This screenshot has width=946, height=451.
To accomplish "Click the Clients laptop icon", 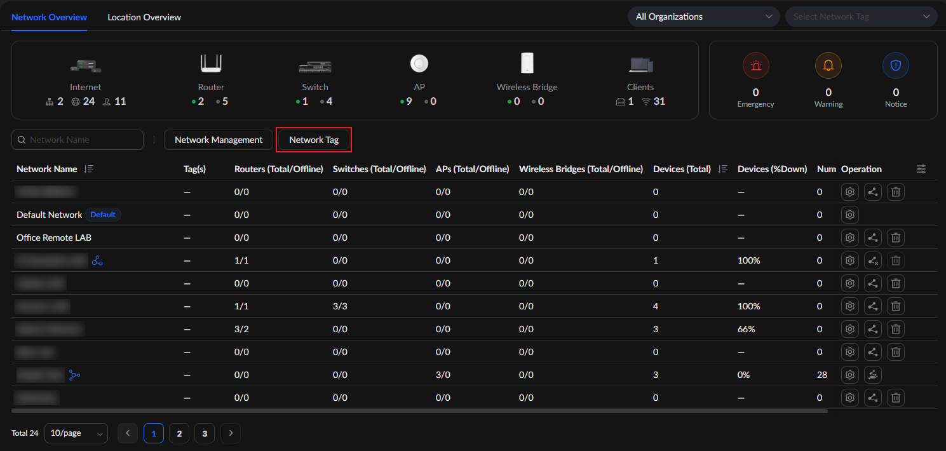I will click(x=640, y=65).
